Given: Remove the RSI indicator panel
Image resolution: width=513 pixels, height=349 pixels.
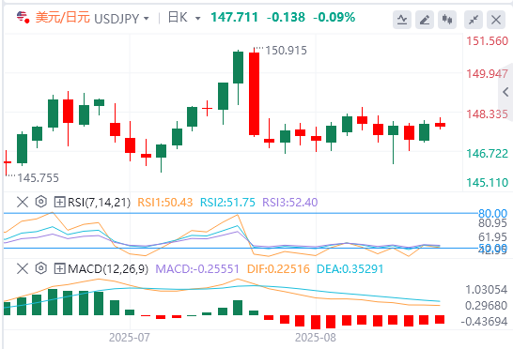Looking at the screenshot, I should 23,202.
